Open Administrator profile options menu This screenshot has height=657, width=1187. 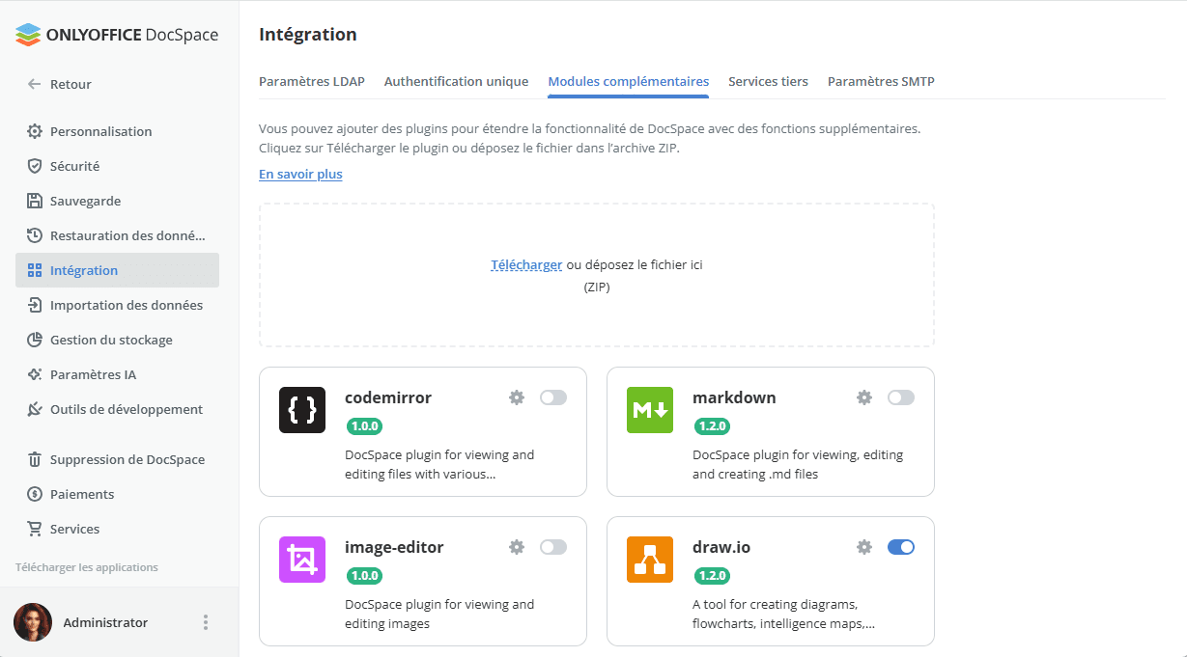pos(206,622)
